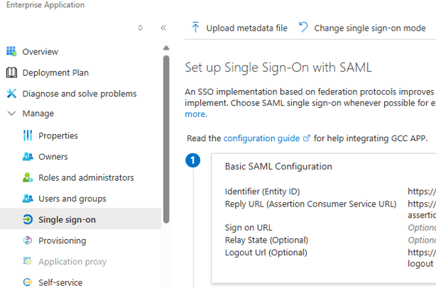Click the Basic SAML Configuration heading
Image resolution: width=436 pixels, height=288 pixels.
click(x=278, y=167)
